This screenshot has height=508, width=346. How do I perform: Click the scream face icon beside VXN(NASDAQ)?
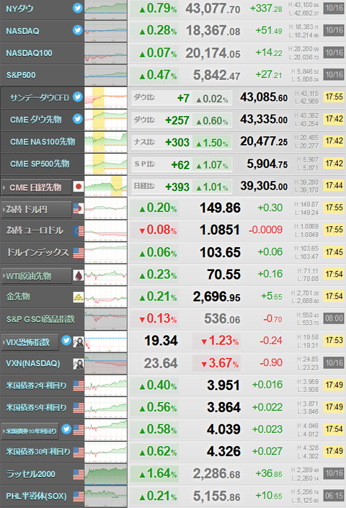click(x=79, y=363)
